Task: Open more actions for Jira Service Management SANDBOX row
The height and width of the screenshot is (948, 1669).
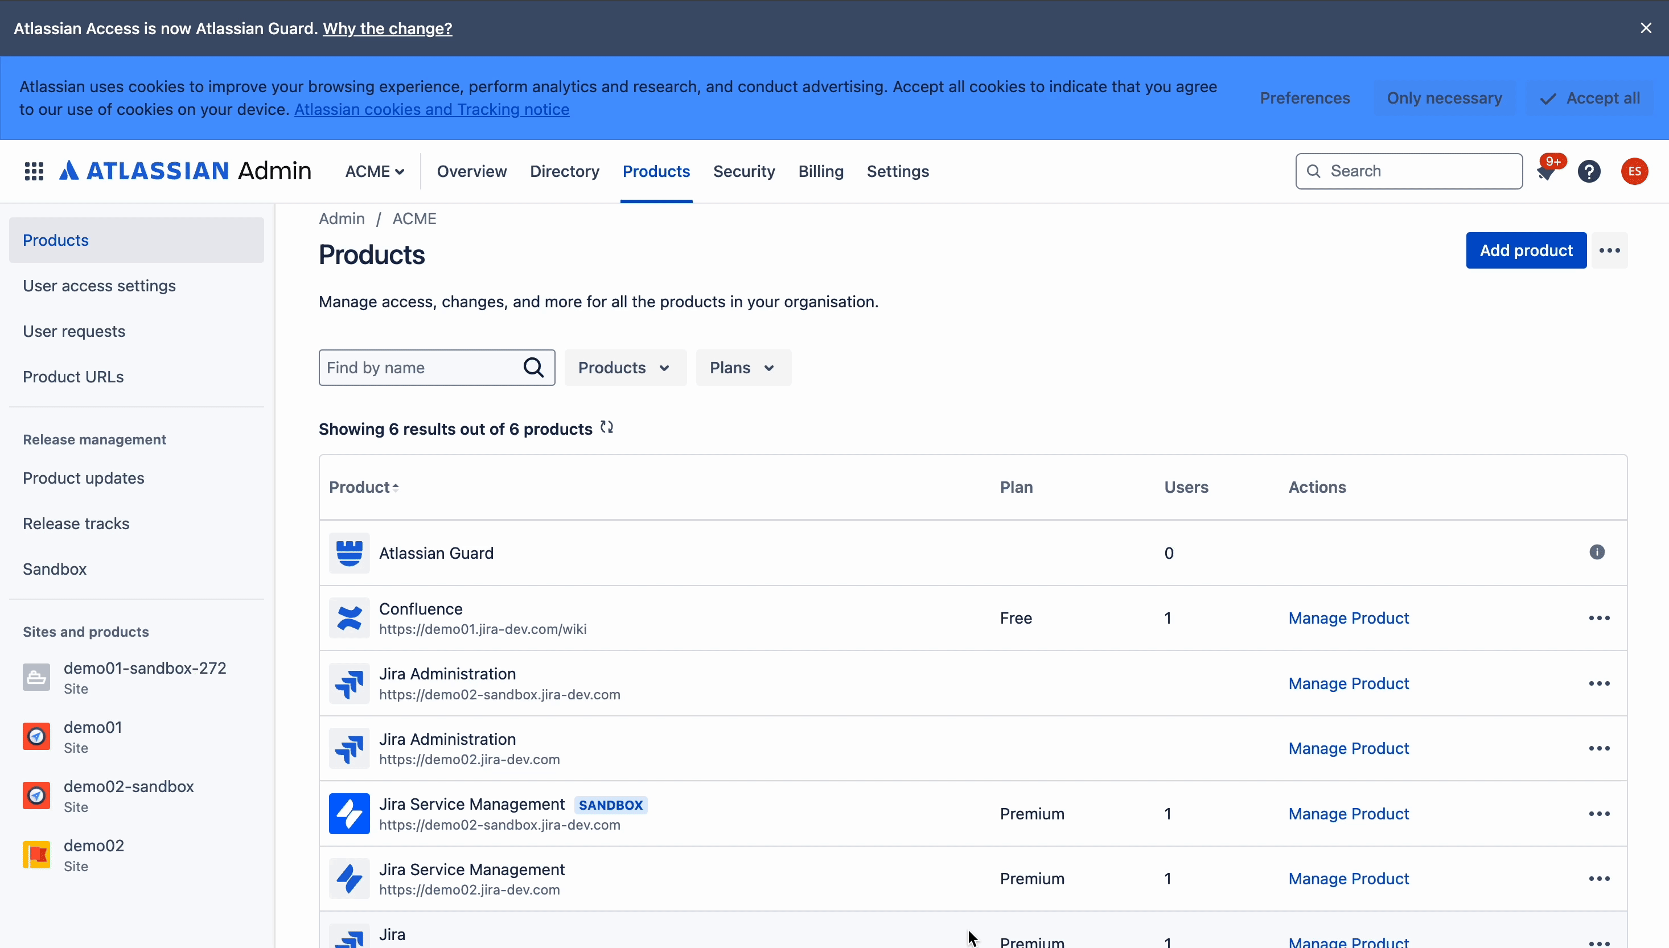Action: [x=1598, y=813]
